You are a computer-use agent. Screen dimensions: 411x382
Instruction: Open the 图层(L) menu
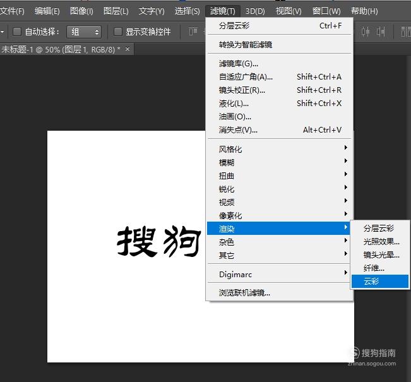[x=116, y=11]
